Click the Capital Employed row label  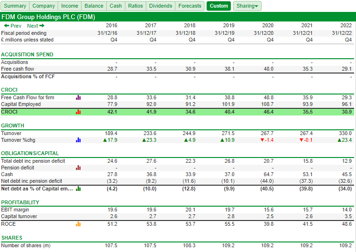(x=21, y=105)
